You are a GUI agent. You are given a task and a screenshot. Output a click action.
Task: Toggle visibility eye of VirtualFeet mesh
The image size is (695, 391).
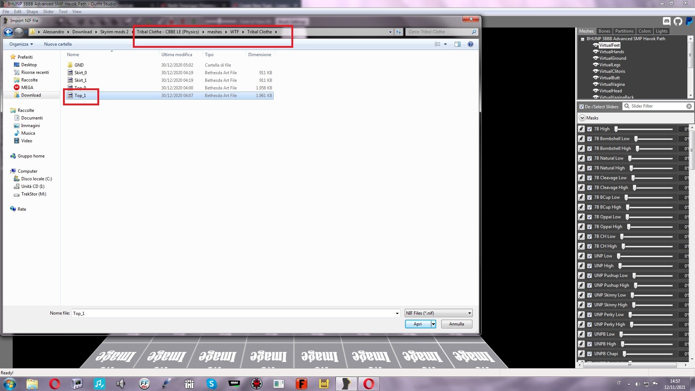595,45
